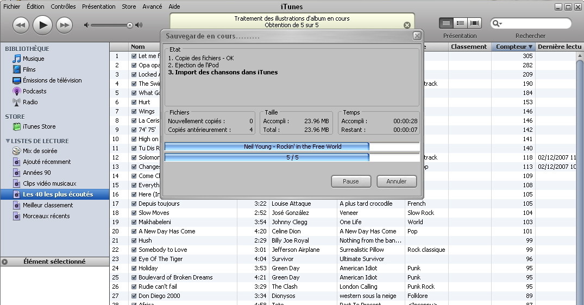
Task: Uncheck the Slow Moves track checkbox
Action: (134, 213)
